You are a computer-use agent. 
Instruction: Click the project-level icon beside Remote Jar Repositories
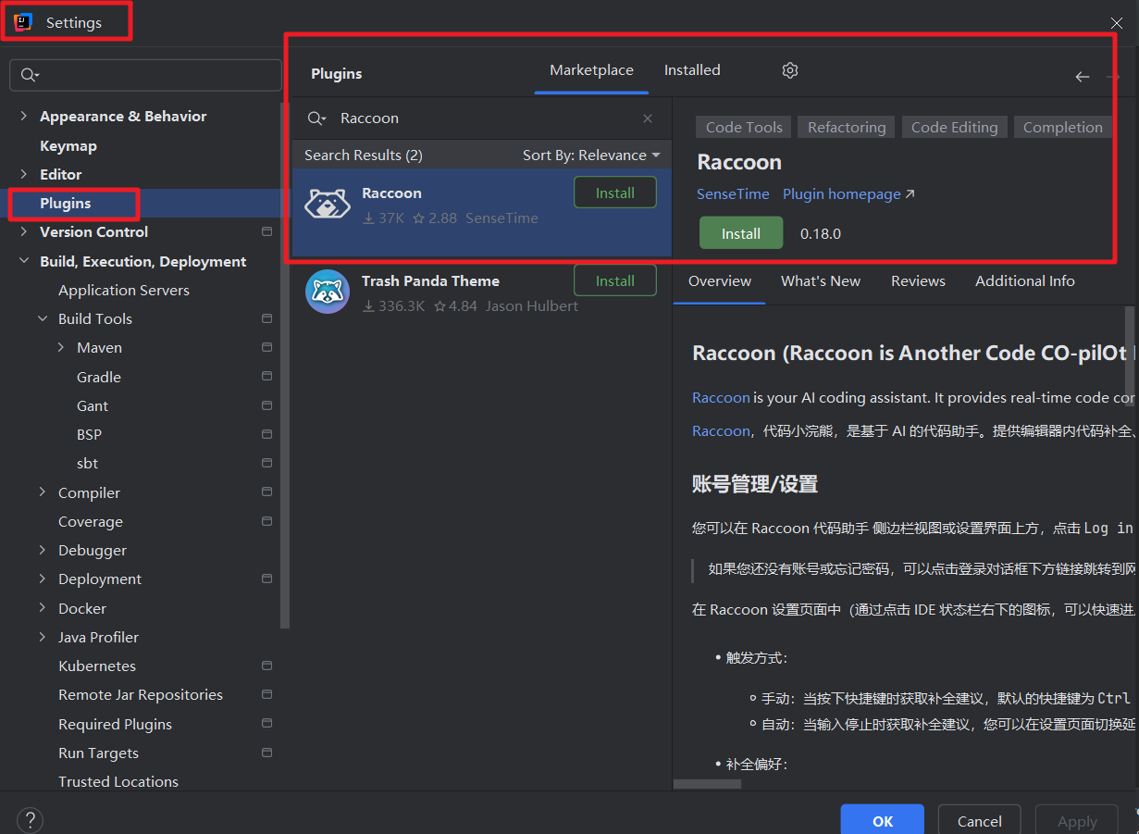(x=266, y=694)
